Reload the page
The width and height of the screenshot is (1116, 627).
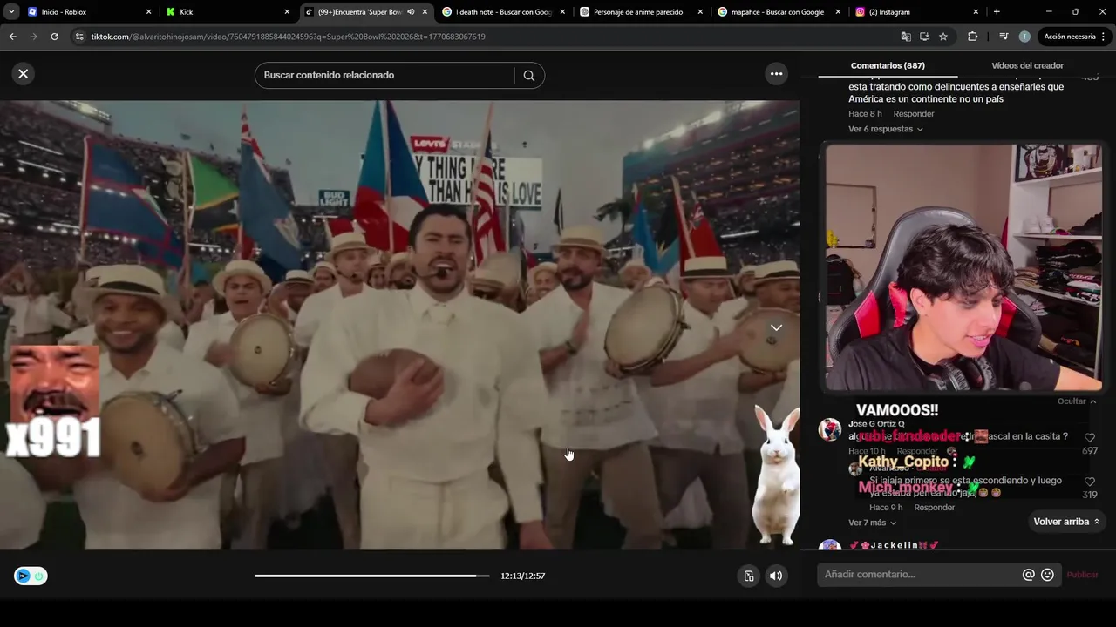coord(54,37)
